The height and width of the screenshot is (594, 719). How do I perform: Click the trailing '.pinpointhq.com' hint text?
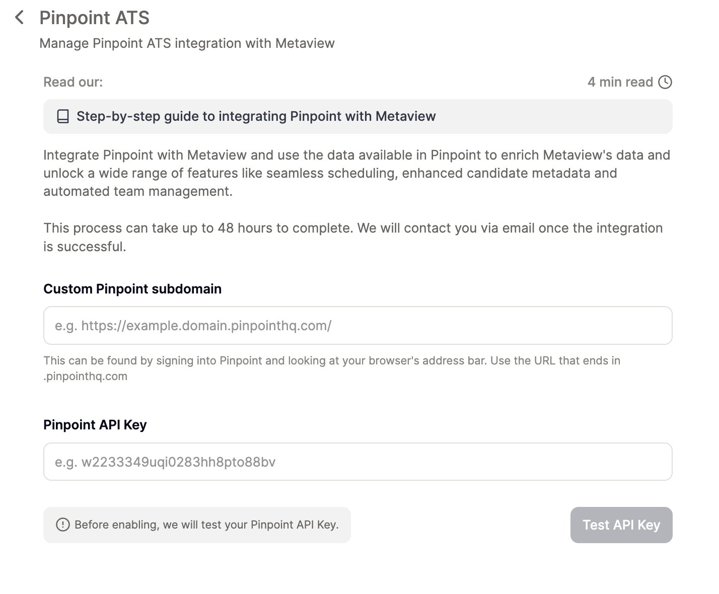85,377
